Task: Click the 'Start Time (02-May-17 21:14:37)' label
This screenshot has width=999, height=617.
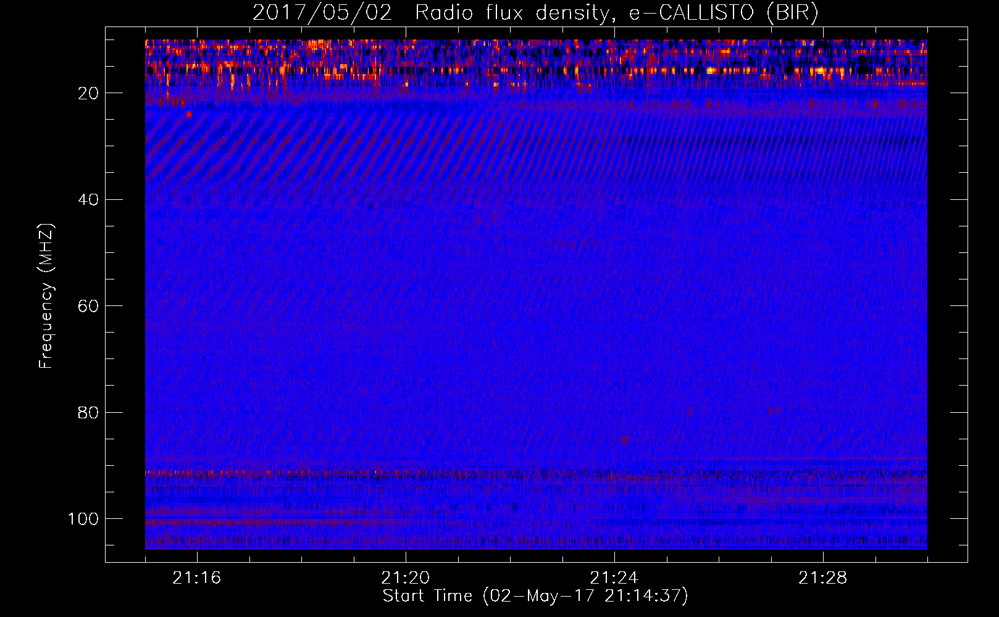Action: click(x=535, y=596)
